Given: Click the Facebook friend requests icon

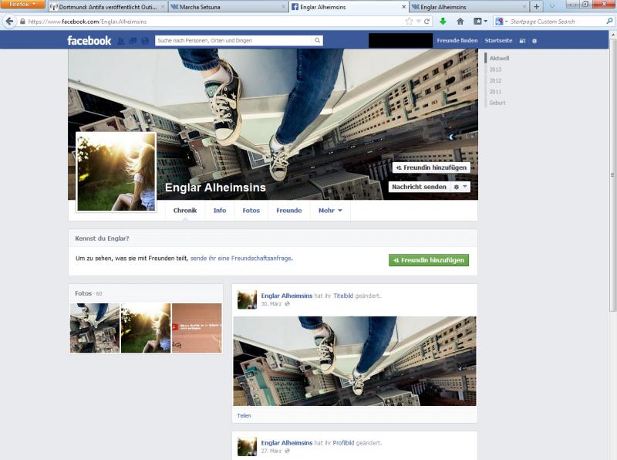Looking at the screenshot, I should 121,40.
